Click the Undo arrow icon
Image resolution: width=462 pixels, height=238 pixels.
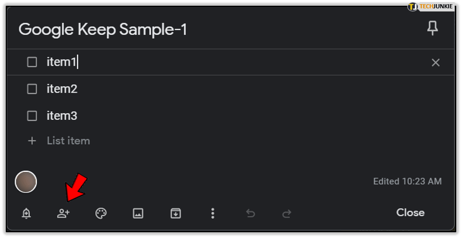pos(251,213)
